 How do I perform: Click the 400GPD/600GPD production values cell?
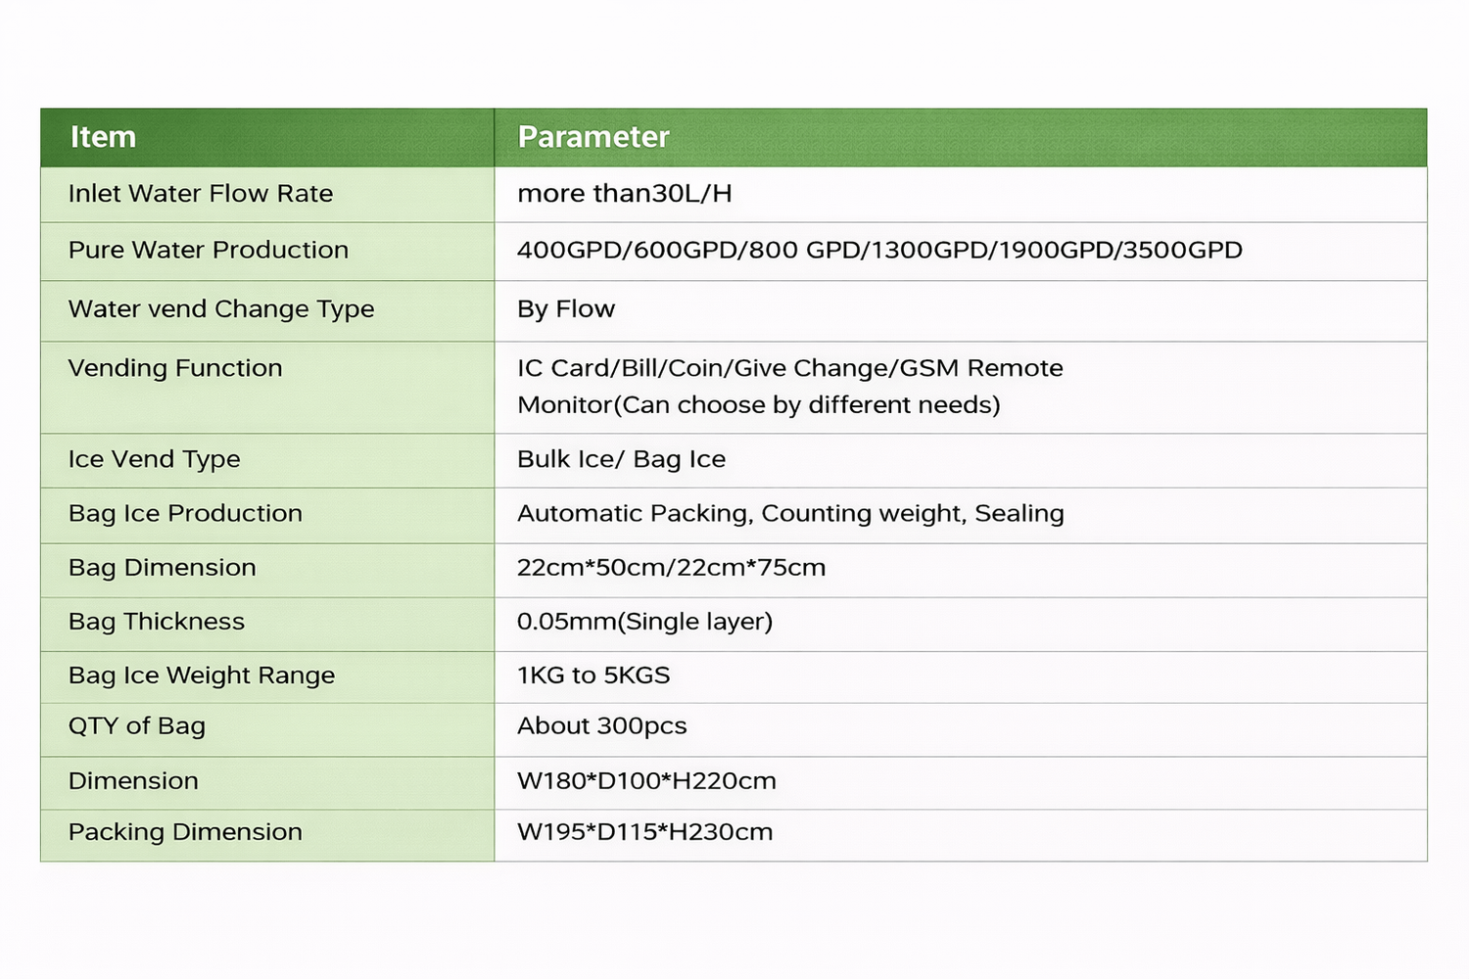(x=879, y=251)
